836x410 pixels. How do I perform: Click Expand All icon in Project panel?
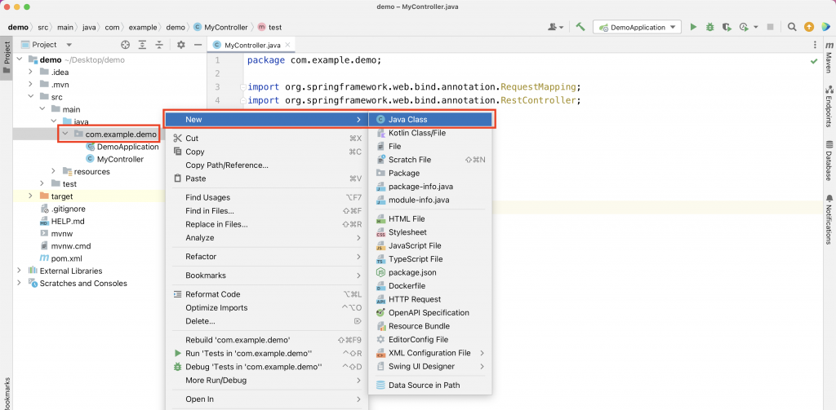pyautogui.click(x=142, y=45)
